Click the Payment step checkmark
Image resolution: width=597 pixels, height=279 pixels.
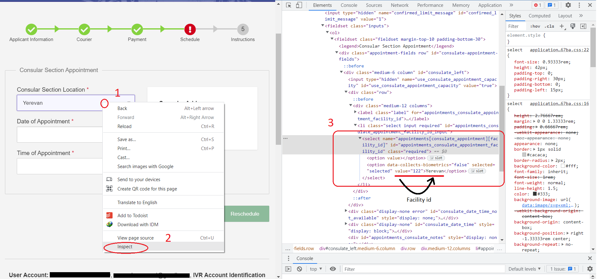137,30
